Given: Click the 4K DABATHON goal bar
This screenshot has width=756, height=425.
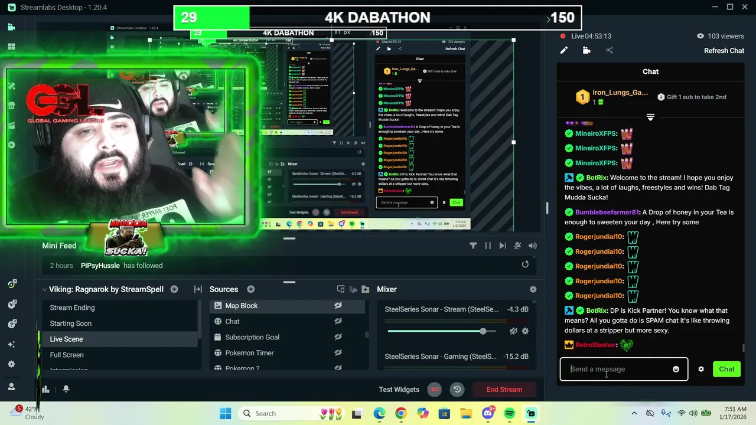Looking at the screenshot, I should click(x=377, y=18).
